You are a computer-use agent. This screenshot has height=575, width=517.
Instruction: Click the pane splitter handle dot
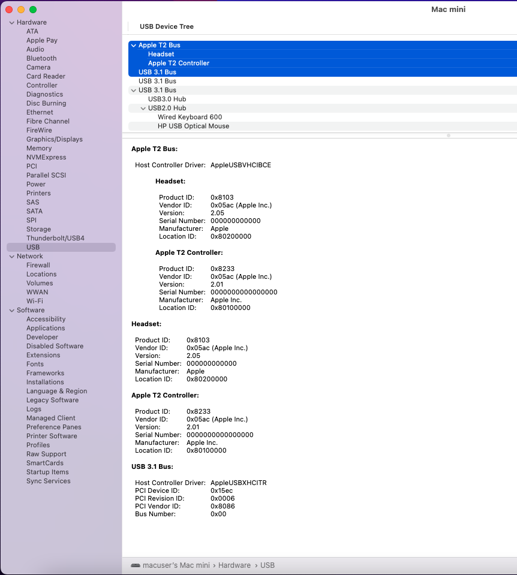click(449, 136)
